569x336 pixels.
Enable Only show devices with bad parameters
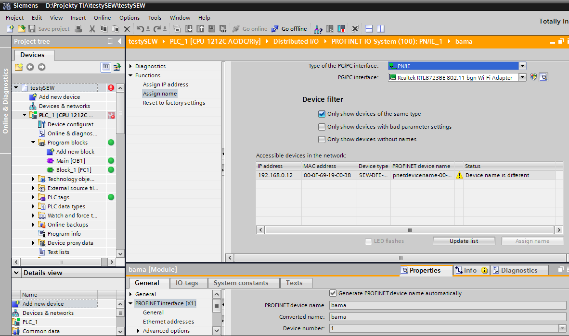click(322, 127)
